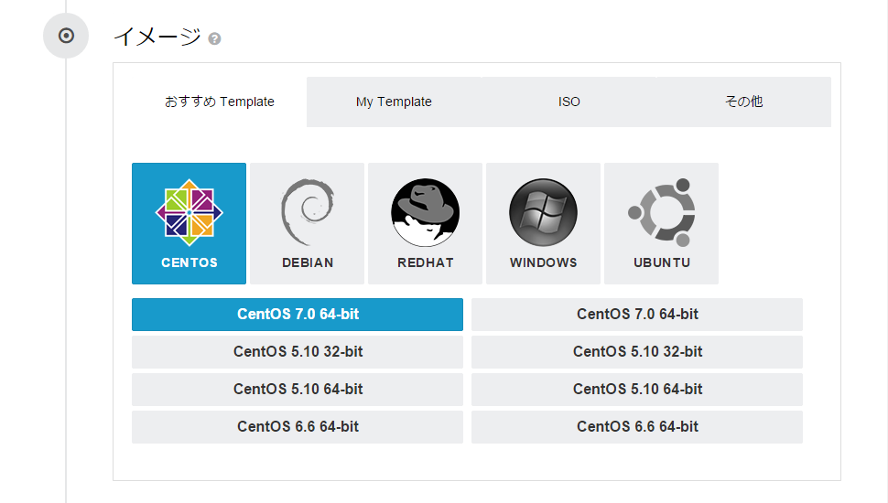Choose CentOS 5.10 32-bit in the left column
The width and height of the screenshot is (888, 503).
[x=298, y=352]
